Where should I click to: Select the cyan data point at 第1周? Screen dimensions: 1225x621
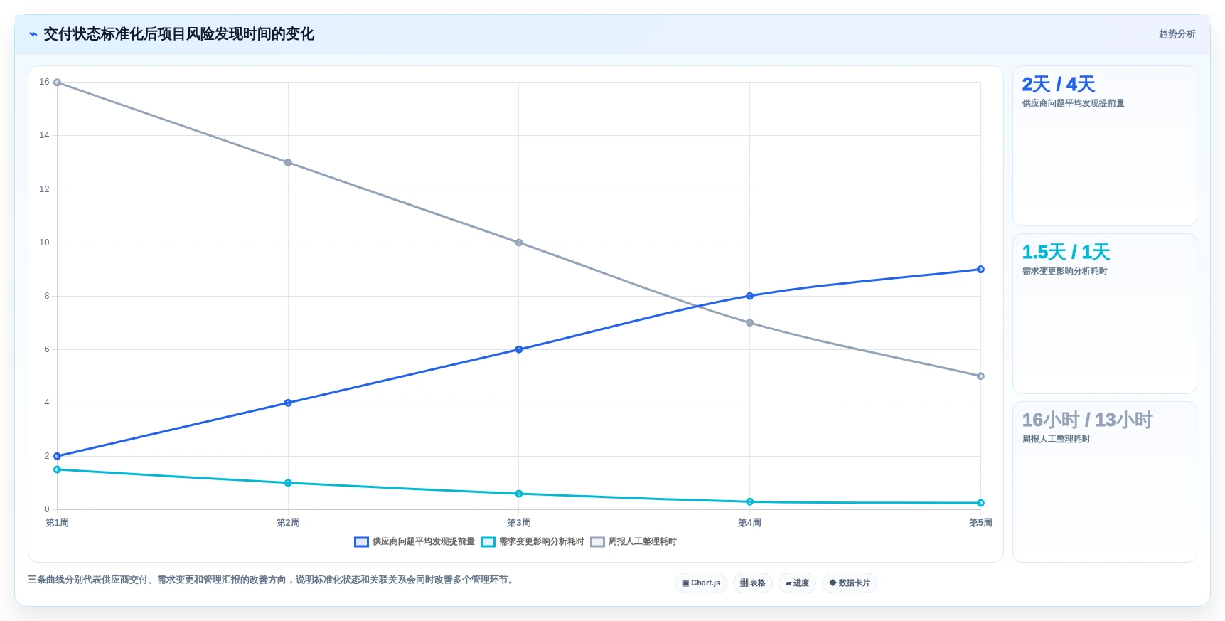pos(57,469)
